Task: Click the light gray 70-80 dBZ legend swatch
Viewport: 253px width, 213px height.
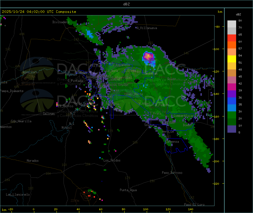Action: pyautogui.click(x=232, y=24)
